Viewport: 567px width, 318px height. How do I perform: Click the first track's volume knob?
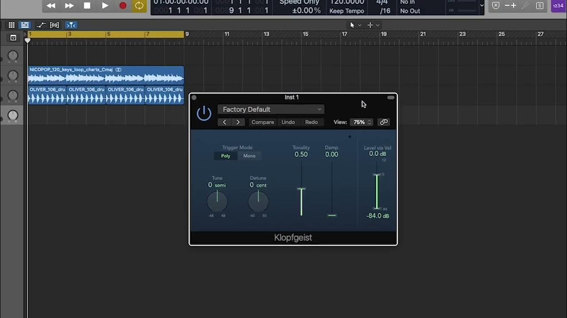pyautogui.click(x=13, y=56)
